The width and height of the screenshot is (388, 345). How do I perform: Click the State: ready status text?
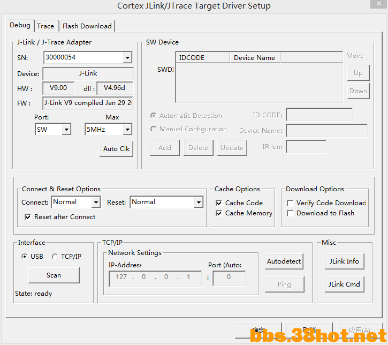coord(34,294)
